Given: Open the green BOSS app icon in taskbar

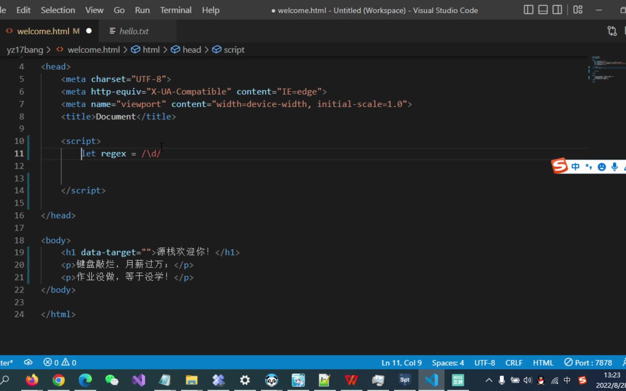Looking at the screenshot, I should [x=458, y=380].
